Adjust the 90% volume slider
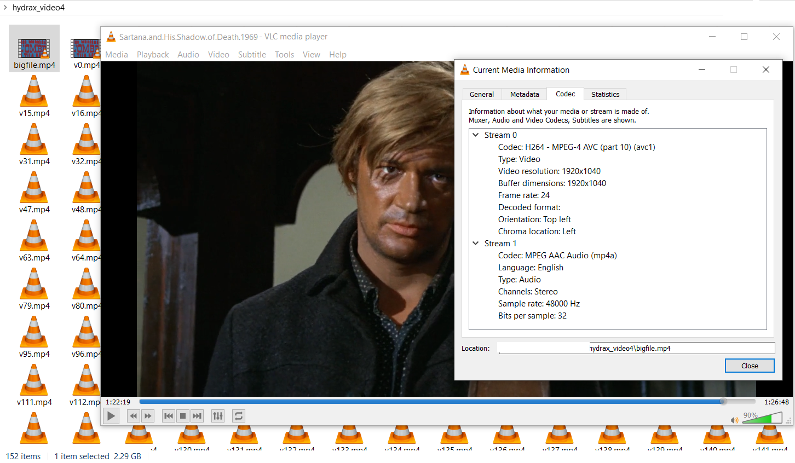 (762, 418)
